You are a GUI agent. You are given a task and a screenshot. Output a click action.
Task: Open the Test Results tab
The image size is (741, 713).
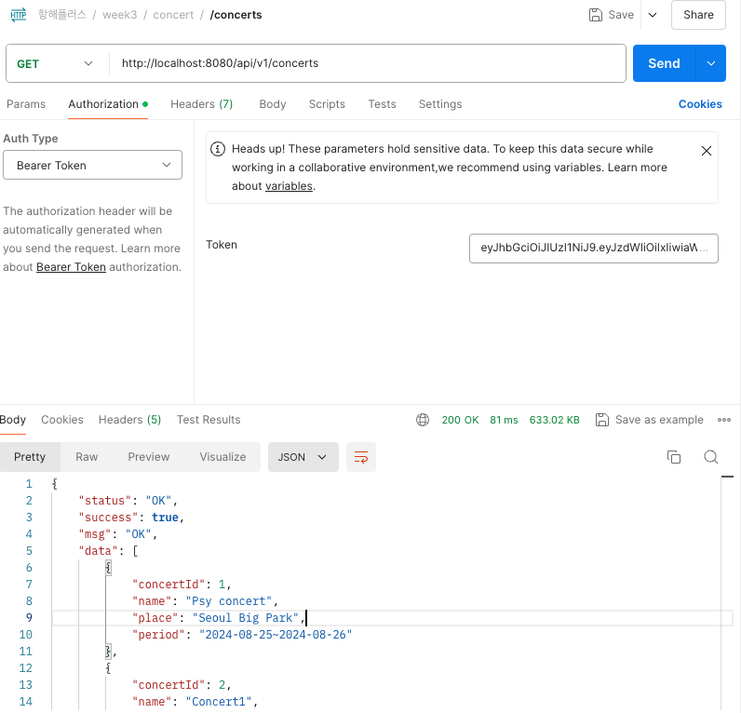click(209, 420)
